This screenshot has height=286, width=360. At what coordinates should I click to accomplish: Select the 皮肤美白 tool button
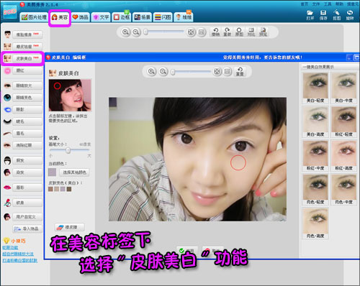(x=27, y=58)
